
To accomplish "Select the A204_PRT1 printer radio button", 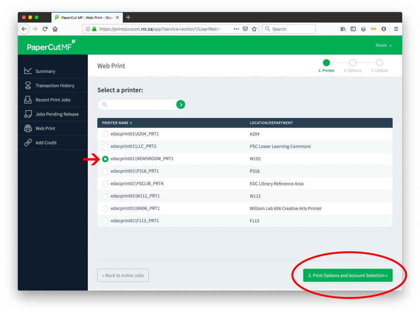I will coord(105,134).
